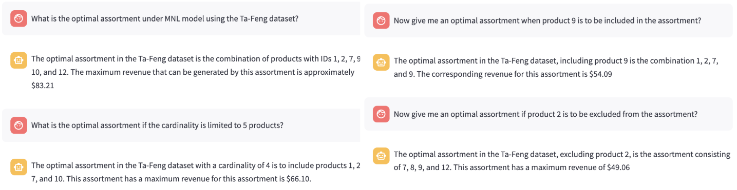
Task: Click the user avatar beside the MNL model question
Action: pyautogui.click(x=18, y=19)
